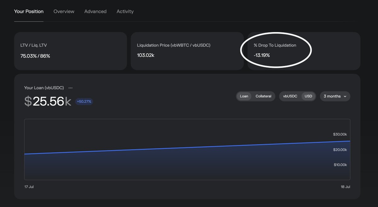Click the 17 Jul date label

[x=29, y=187]
